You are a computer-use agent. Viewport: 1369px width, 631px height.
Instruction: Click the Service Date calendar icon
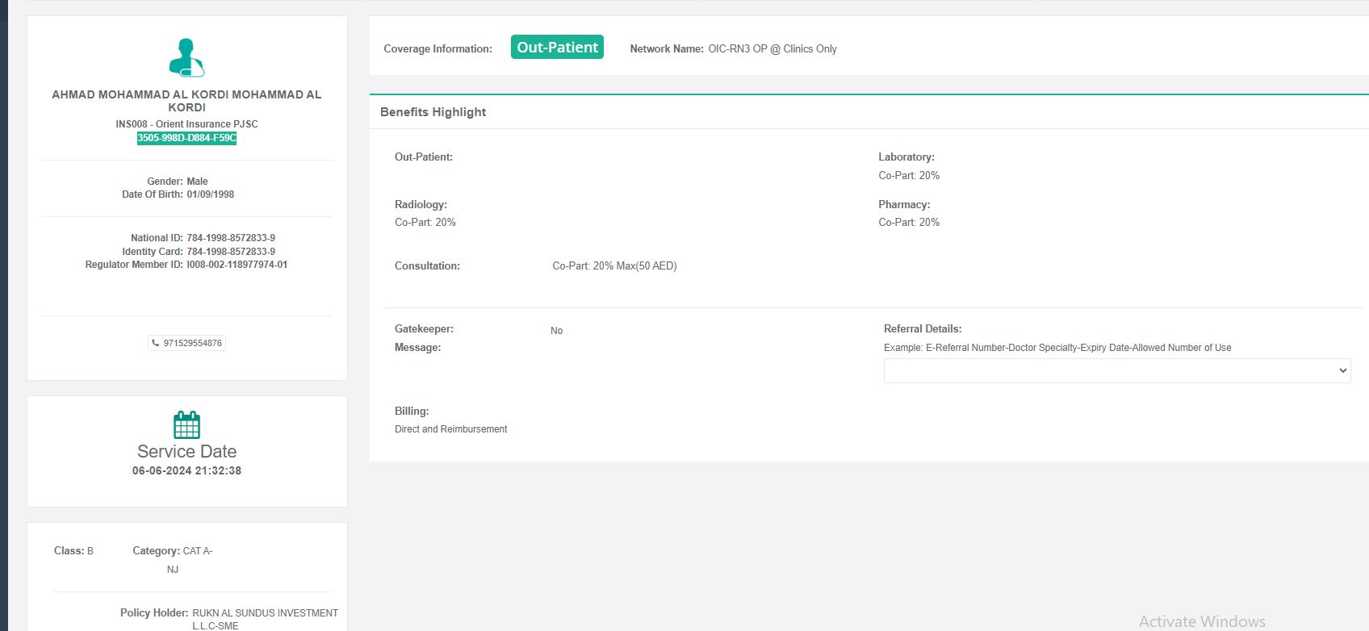pyautogui.click(x=186, y=424)
